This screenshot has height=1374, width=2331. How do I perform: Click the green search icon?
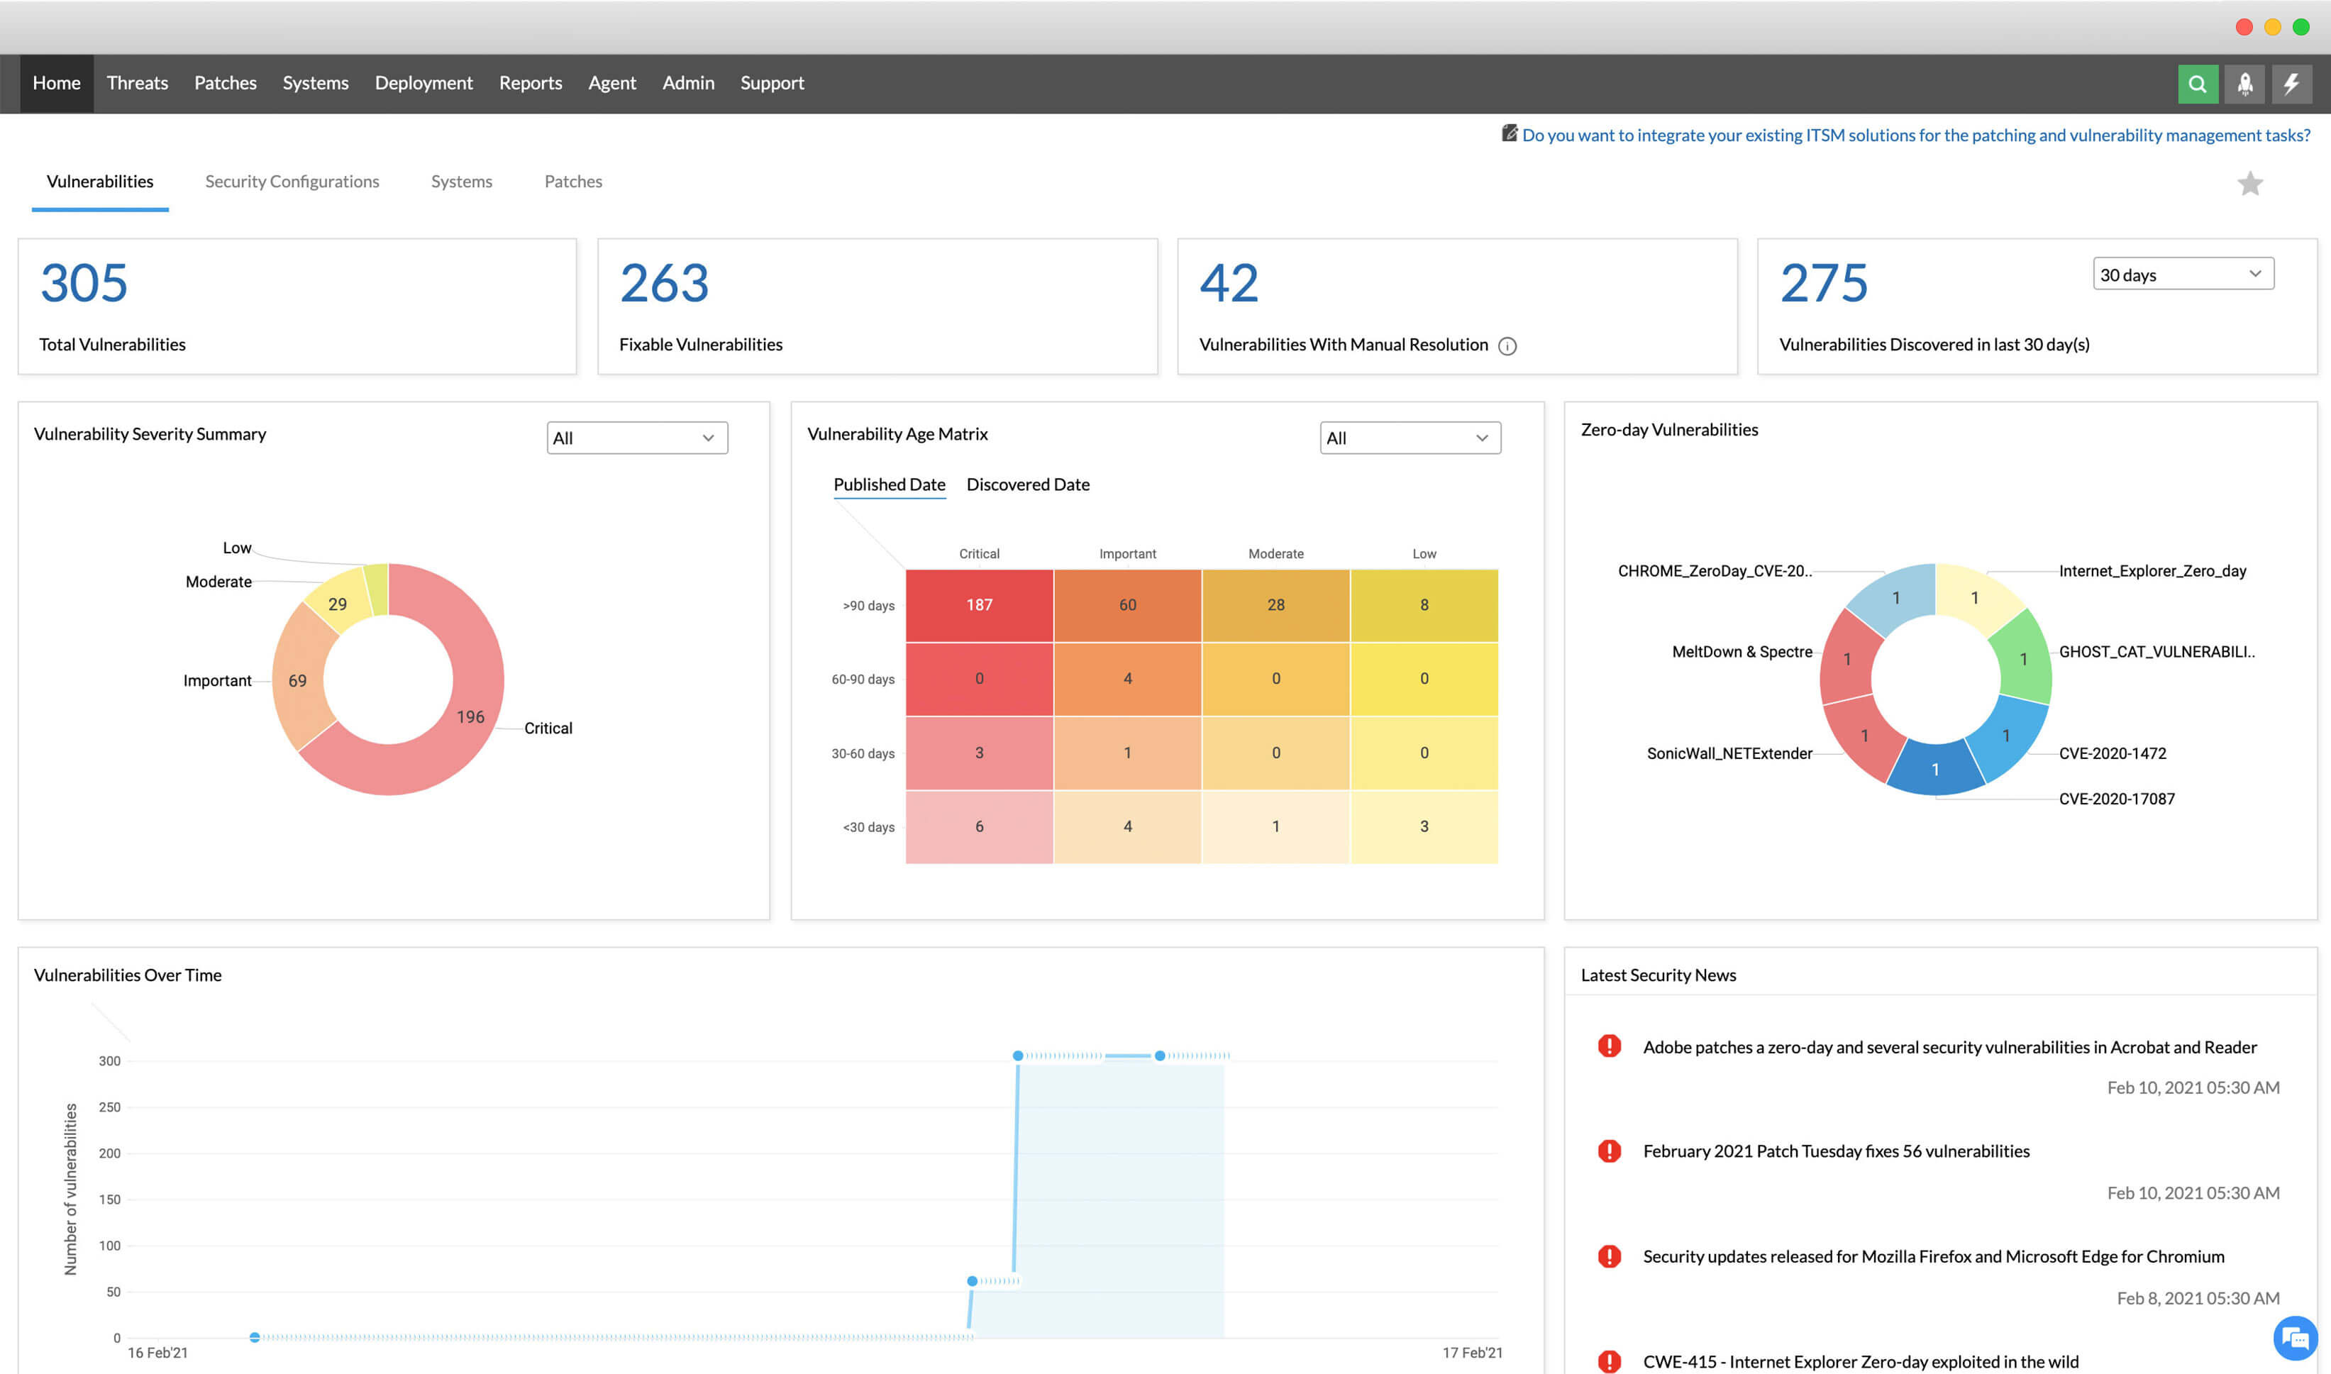[2197, 84]
